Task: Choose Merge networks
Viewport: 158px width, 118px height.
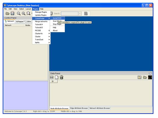Action: (x=41, y=21)
